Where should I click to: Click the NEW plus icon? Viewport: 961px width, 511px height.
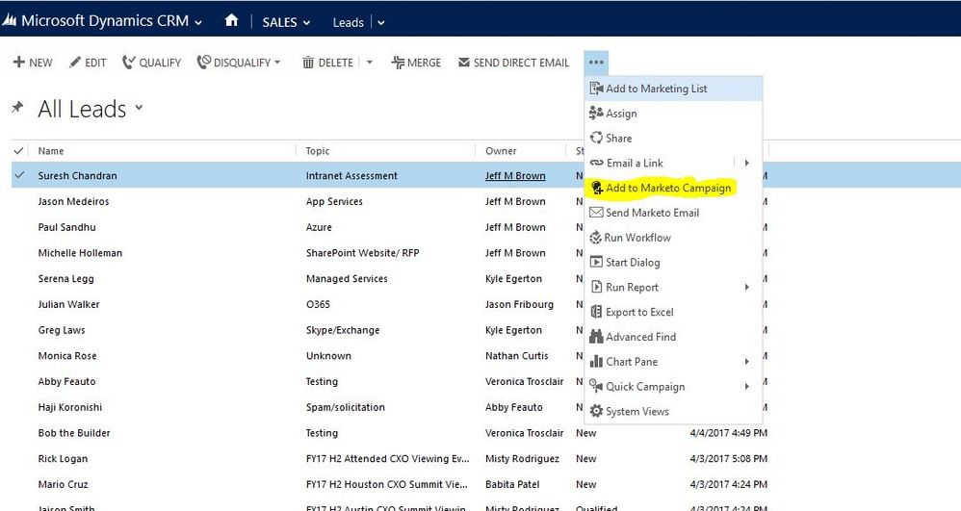click(x=19, y=62)
